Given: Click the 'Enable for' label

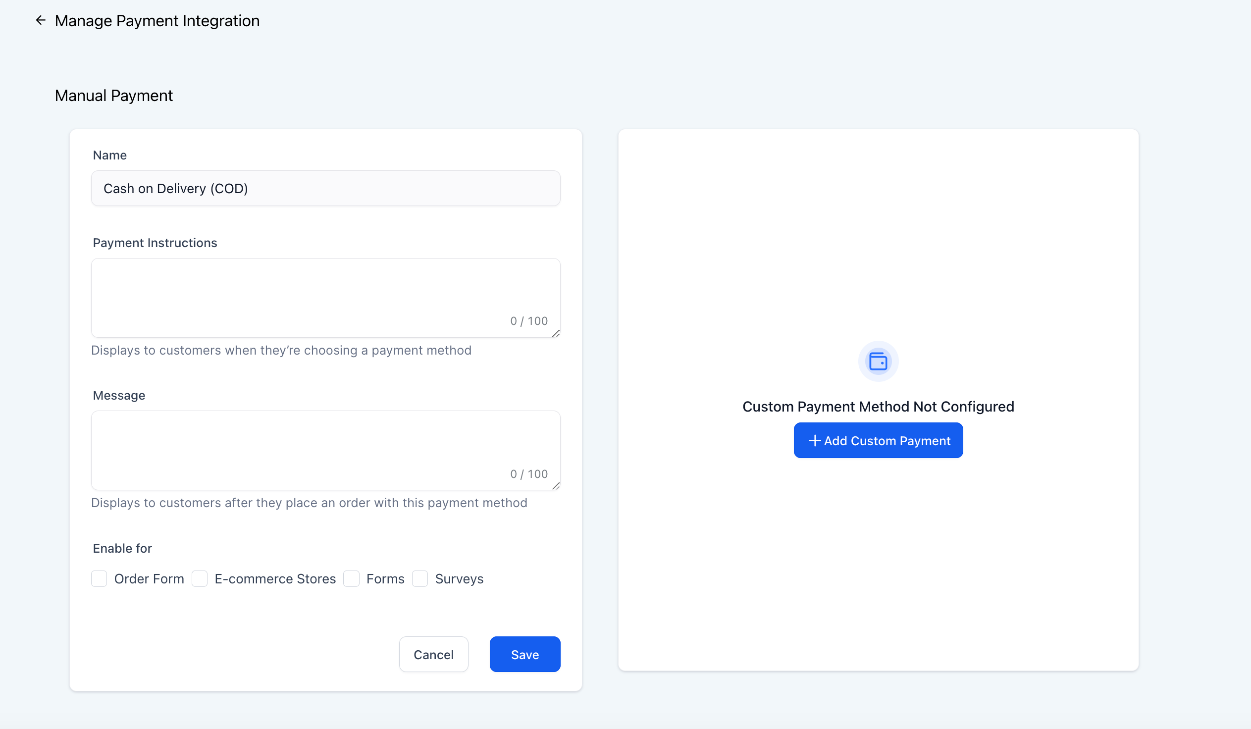Looking at the screenshot, I should point(122,548).
